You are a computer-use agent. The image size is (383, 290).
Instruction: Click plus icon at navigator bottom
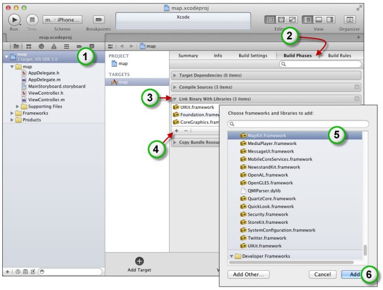(8, 272)
